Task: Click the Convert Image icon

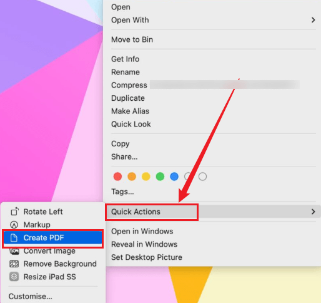Action: click(x=14, y=251)
